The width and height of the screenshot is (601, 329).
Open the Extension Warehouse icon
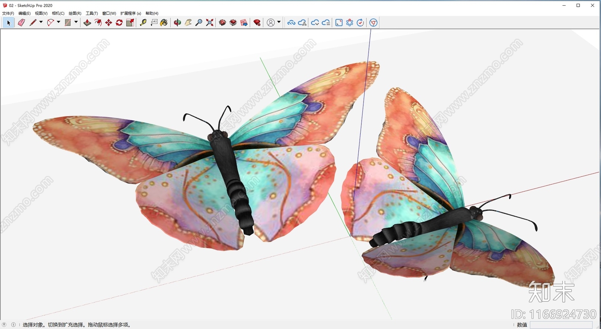click(x=233, y=23)
